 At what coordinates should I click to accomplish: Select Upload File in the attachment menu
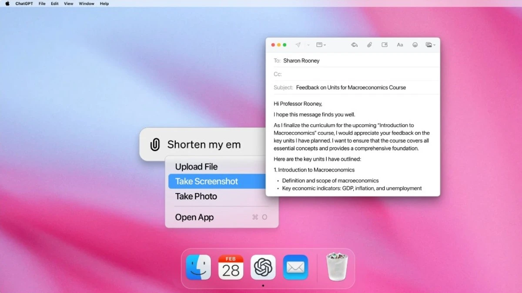click(x=196, y=166)
